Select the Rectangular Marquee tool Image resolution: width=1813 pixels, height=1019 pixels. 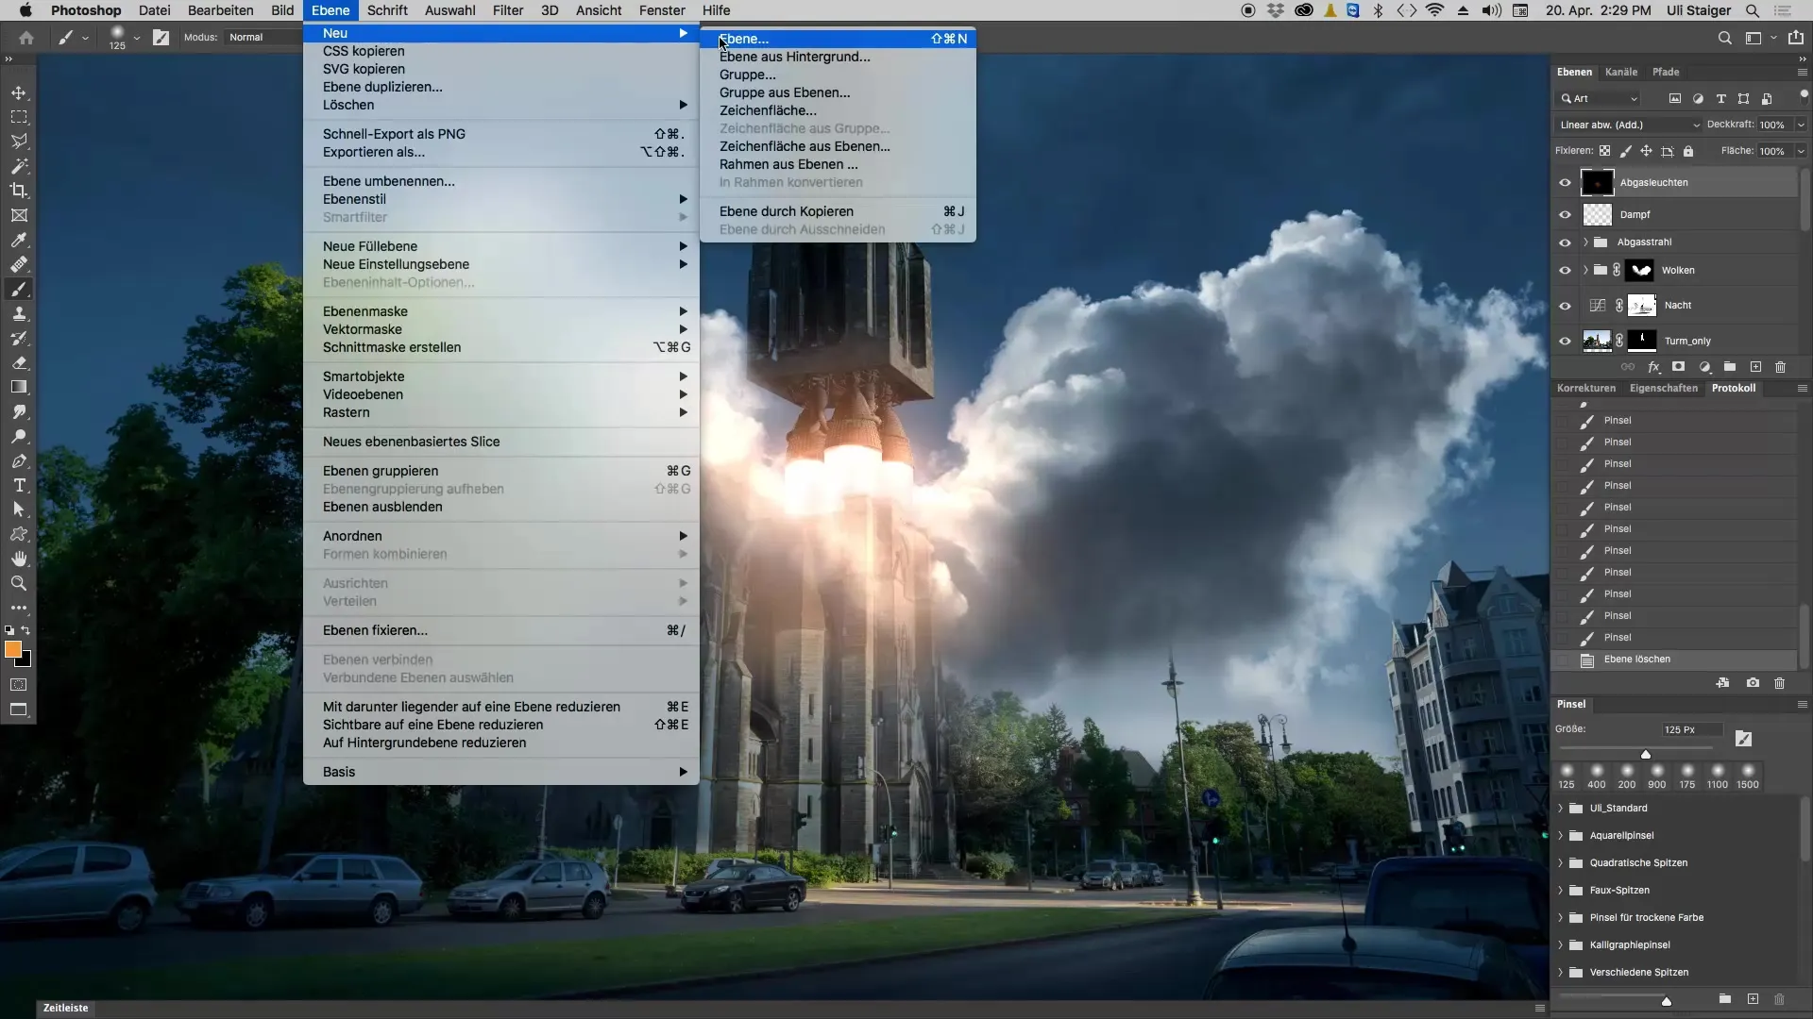click(19, 118)
